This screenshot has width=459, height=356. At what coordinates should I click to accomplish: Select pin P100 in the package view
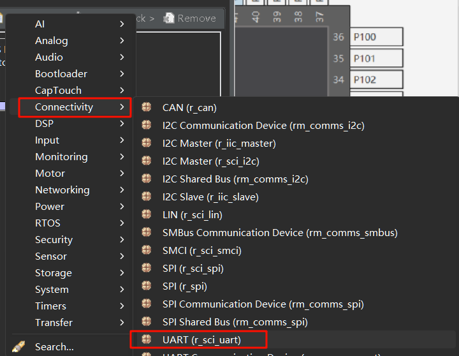[x=377, y=36]
